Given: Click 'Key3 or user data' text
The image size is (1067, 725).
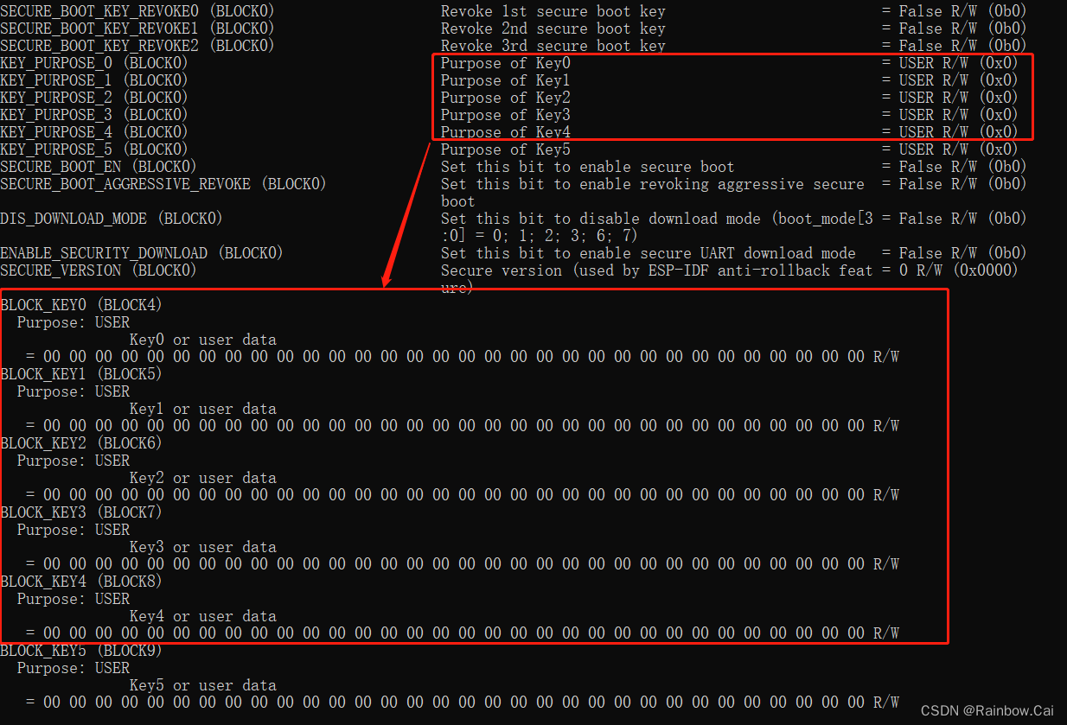Looking at the screenshot, I should click(x=203, y=547).
